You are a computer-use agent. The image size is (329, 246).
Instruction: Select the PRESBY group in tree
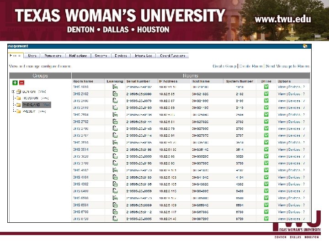point(29,111)
